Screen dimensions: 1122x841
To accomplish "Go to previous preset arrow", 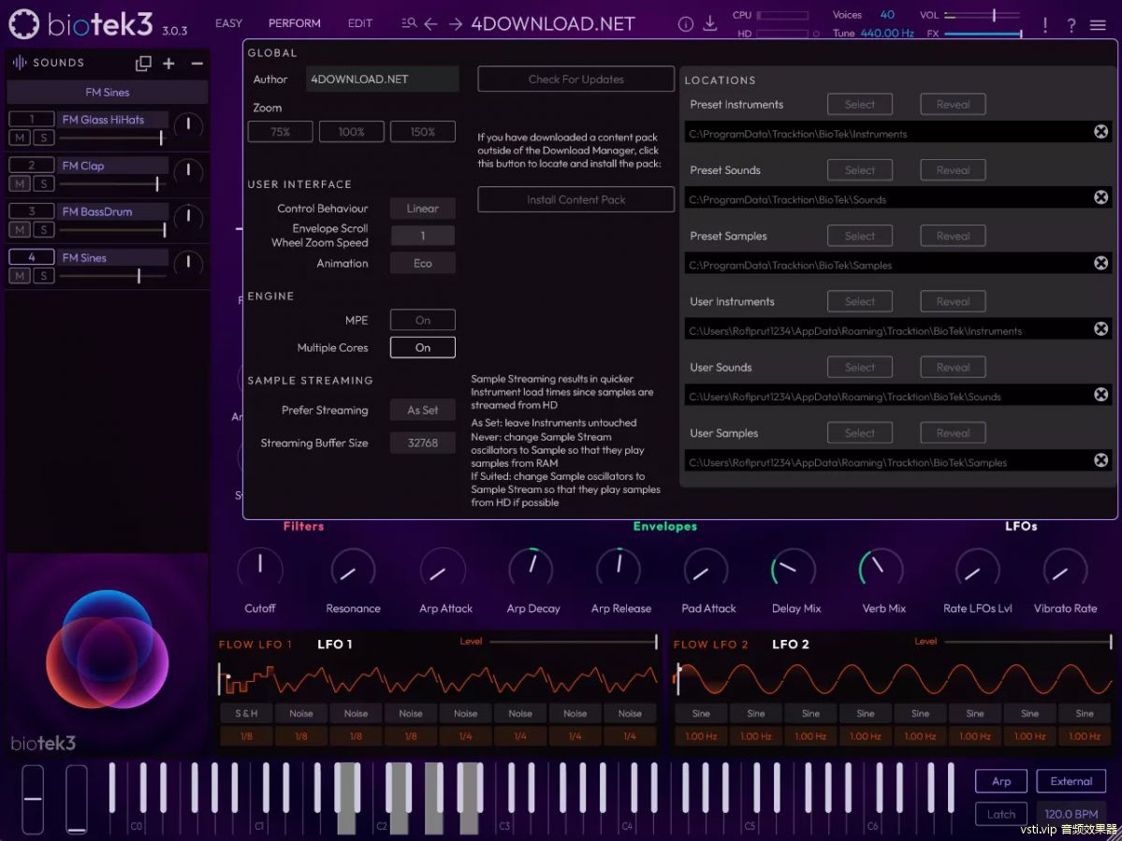I will tap(430, 24).
